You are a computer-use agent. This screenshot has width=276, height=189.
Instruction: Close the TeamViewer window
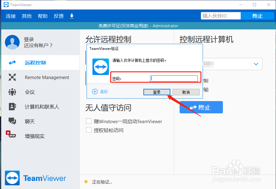pyautogui.click(x=268, y=5)
